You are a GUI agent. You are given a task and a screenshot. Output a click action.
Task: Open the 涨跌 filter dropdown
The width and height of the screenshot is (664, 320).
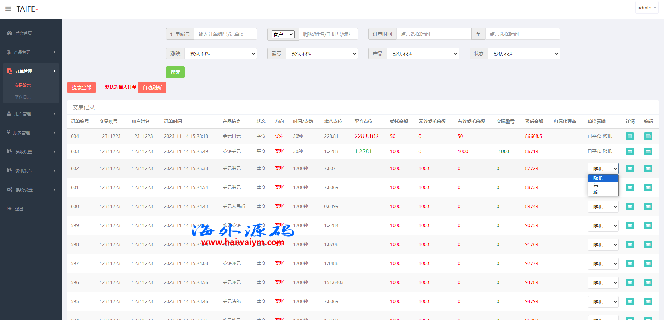220,54
